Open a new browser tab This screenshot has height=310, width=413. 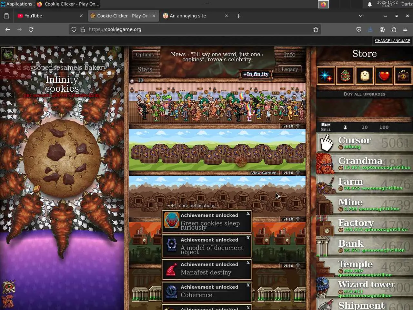pyautogui.click(x=238, y=16)
